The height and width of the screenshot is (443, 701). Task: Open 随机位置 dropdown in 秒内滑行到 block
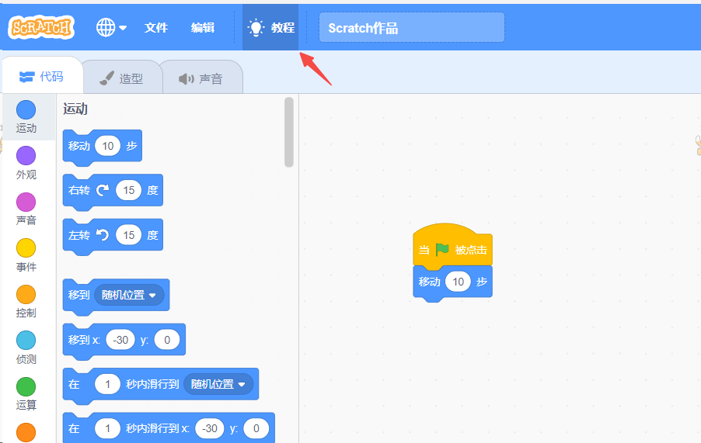(218, 384)
